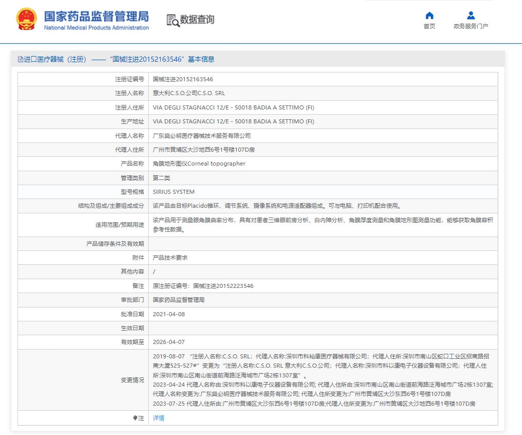Click 审批部门 value 国家药品监督管理局
Viewport: 522px width, 435px height.
coord(179,300)
